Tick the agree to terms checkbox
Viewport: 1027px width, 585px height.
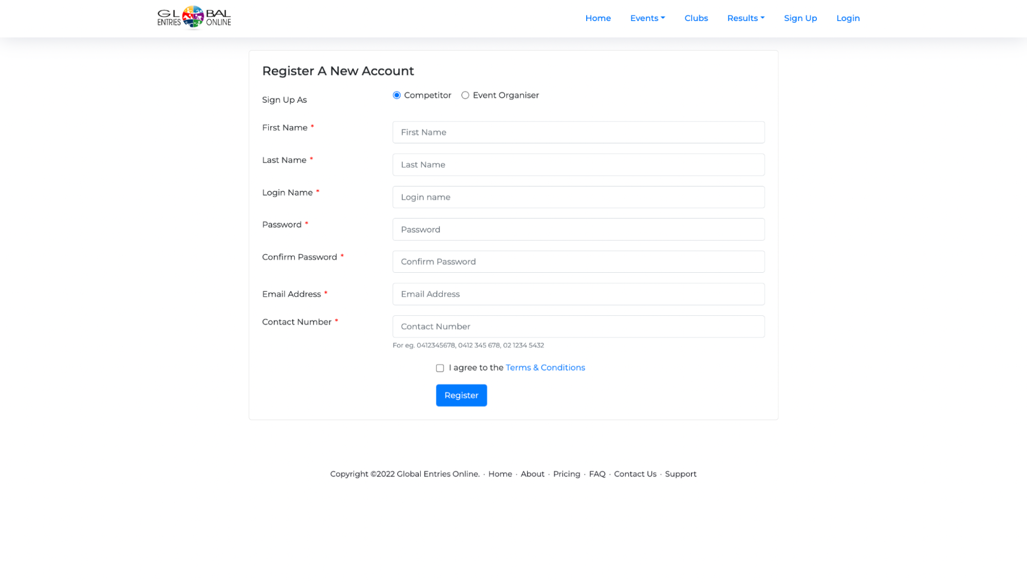(x=440, y=368)
